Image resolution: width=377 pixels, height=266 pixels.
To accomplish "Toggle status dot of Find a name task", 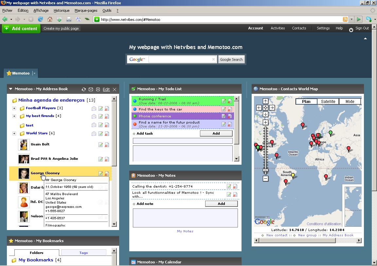I will [x=135, y=124].
